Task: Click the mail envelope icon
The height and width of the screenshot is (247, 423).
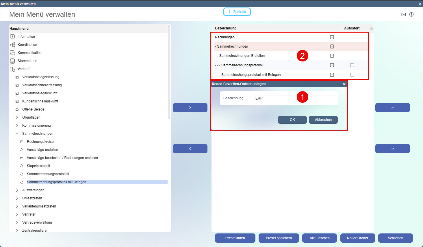Action: [x=404, y=14]
